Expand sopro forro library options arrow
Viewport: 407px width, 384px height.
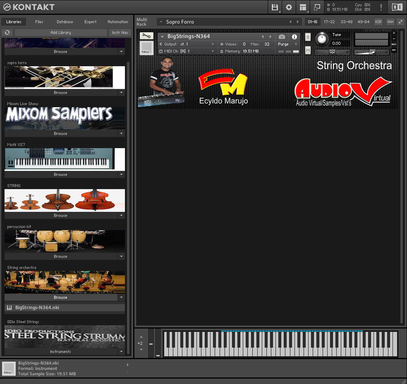(x=121, y=92)
